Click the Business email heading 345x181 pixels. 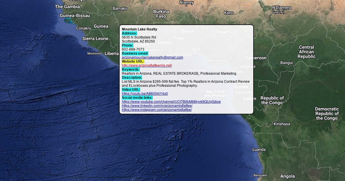tap(135, 53)
